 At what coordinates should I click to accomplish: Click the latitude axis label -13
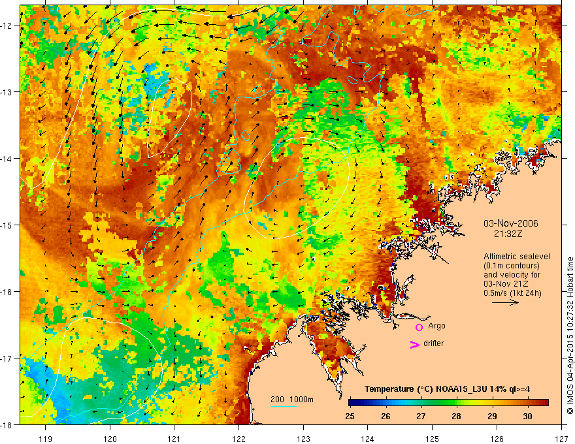7,92
